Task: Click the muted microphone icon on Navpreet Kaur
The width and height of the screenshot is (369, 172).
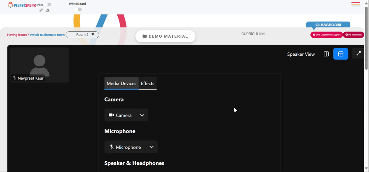Action: coord(14,78)
